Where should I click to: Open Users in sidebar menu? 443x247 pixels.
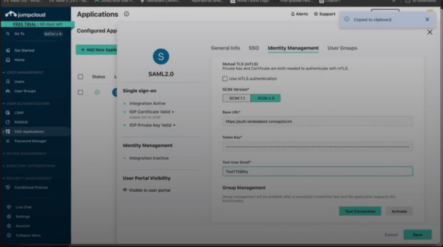(x=19, y=82)
